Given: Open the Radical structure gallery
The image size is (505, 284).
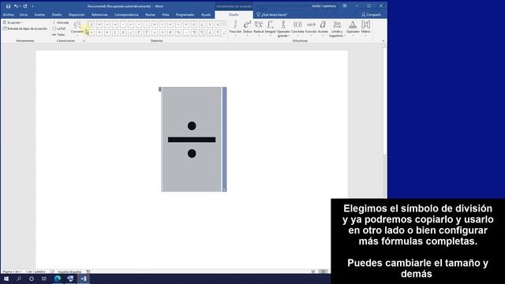Looking at the screenshot, I should pyautogui.click(x=259, y=28).
